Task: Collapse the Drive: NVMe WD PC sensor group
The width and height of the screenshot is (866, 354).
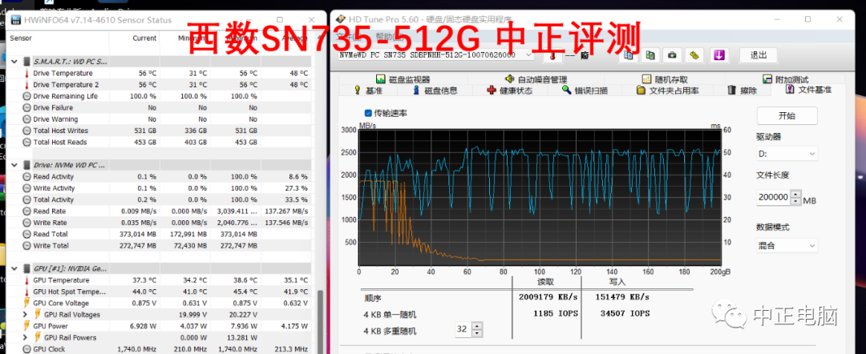Action: pos(14,165)
